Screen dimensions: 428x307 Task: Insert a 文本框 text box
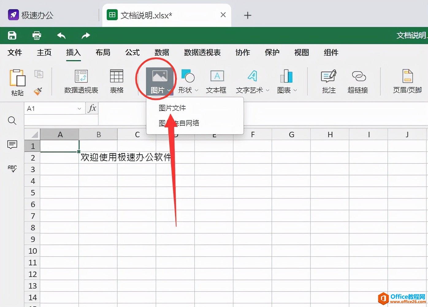tap(216, 81)
